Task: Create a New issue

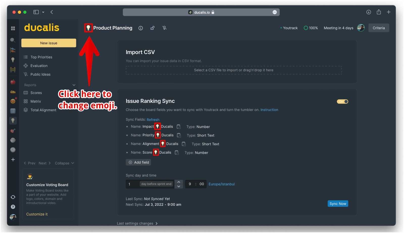Action: (x=49, y=43)
